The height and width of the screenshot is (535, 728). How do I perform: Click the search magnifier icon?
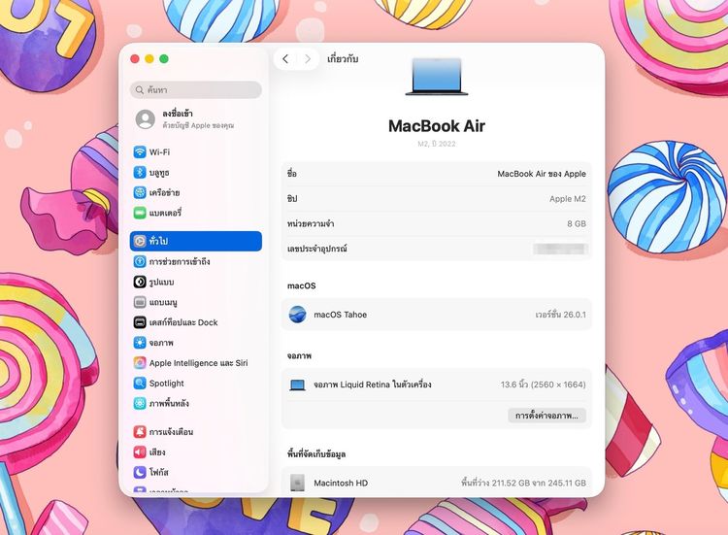pyautogui.click(x=139, y=89)
